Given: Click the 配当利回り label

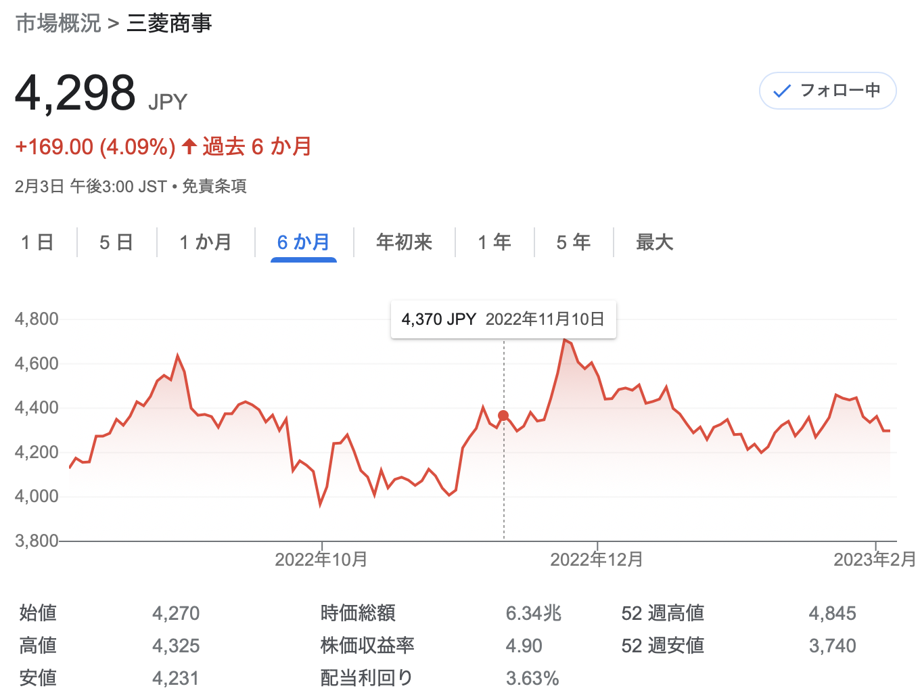Looking at the screenshot, I should click(366, 677).
